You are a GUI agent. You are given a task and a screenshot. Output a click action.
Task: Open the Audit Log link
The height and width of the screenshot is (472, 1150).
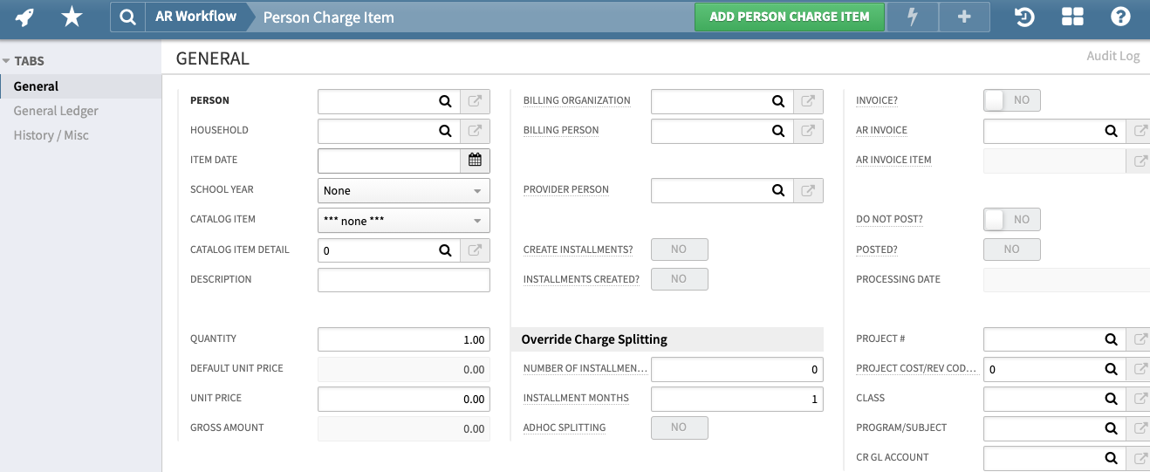click(1112, 56)
